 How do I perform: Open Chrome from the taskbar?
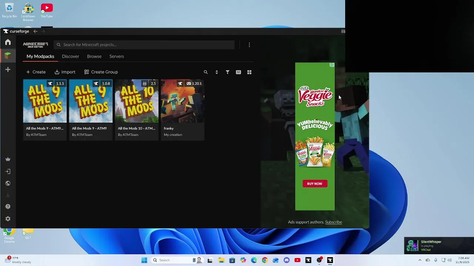pyautogui.click(x=265, y=260)
